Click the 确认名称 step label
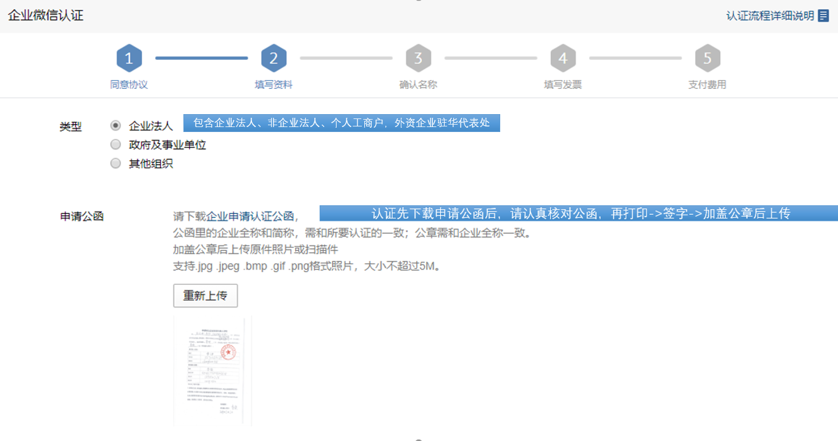The image size is (838, 441). (x=418, y=85)
